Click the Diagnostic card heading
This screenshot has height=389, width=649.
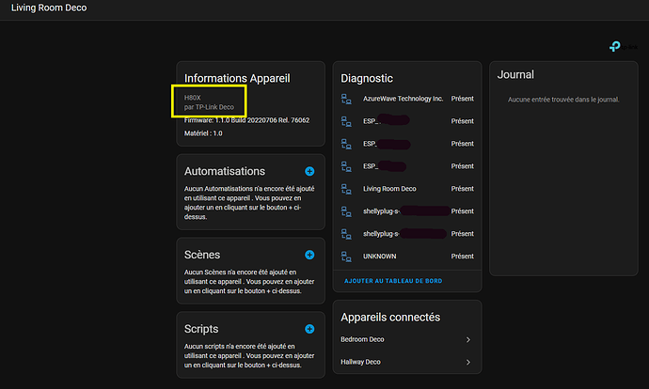click(367, 79)
